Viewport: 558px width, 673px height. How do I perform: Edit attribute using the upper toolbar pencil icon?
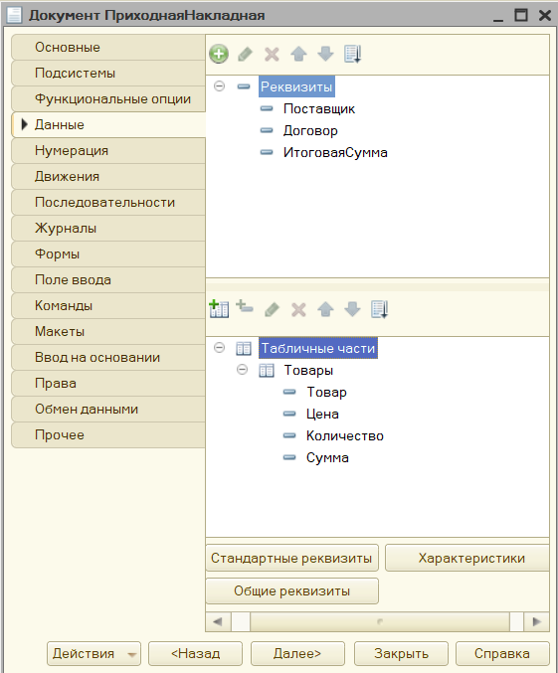(246, 54)
